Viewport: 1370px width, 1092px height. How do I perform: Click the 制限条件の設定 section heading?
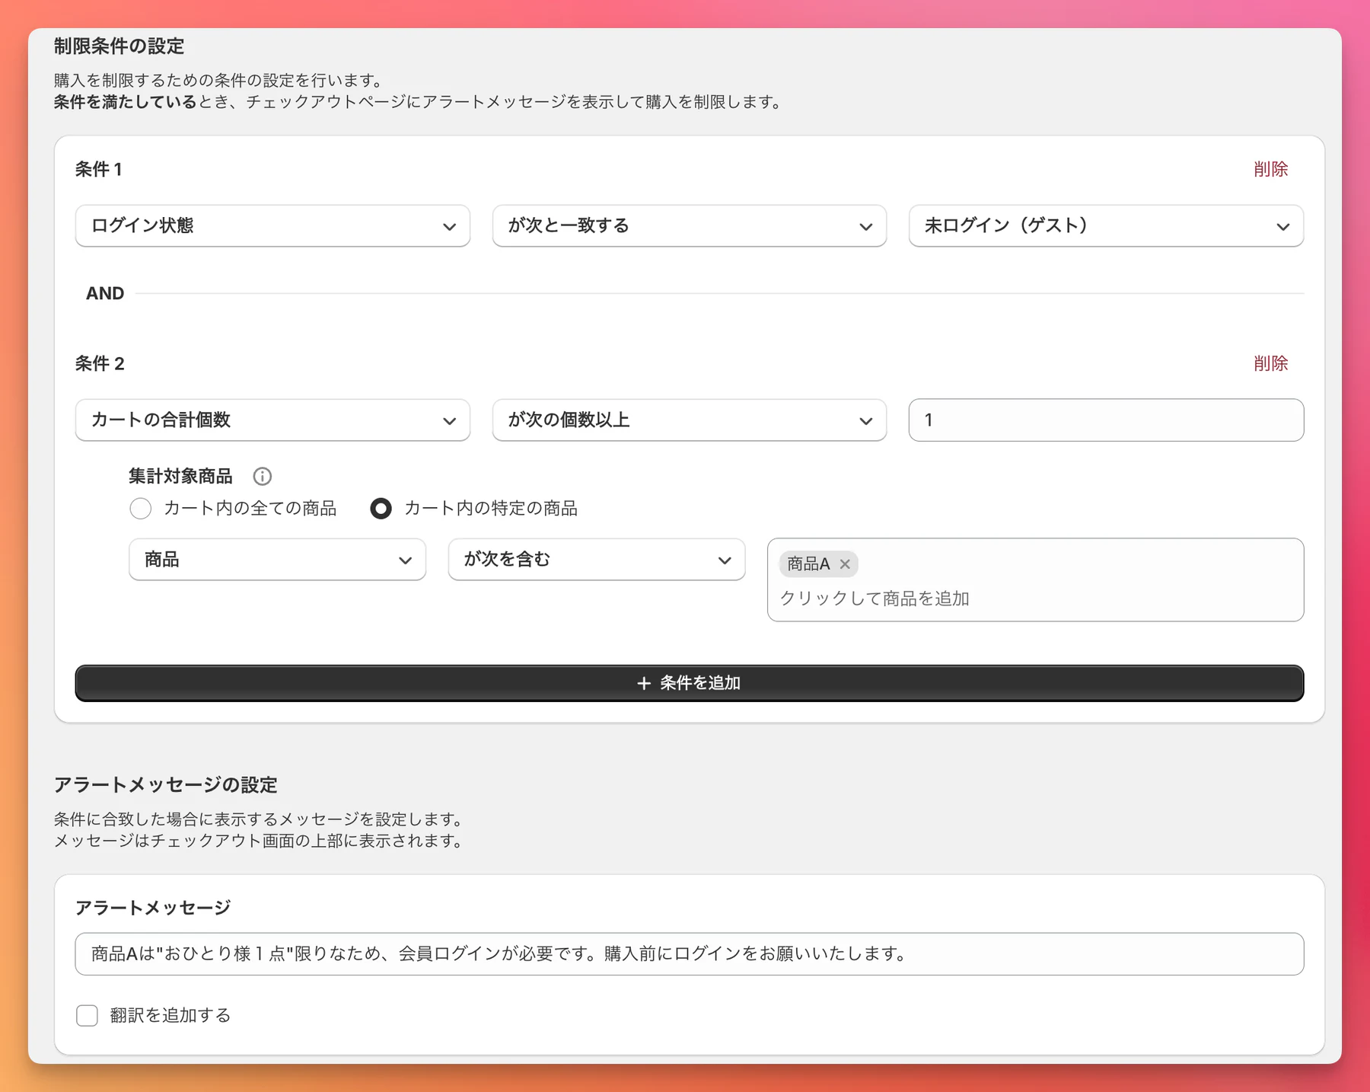(x=119, y=46)
